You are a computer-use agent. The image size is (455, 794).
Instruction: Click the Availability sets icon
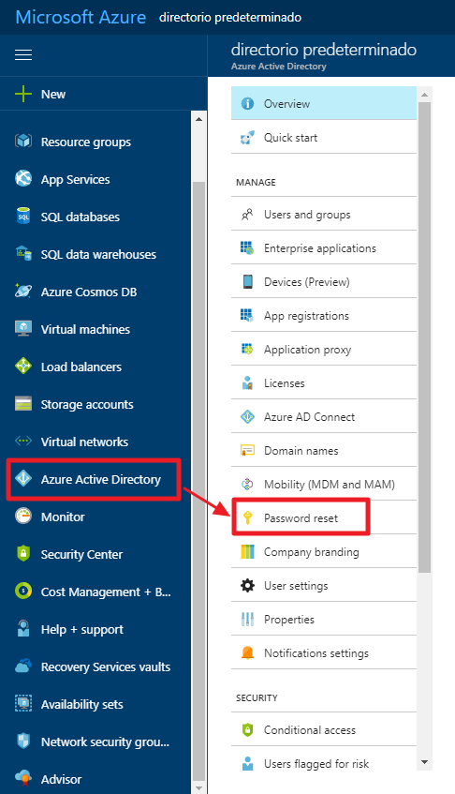23,703
